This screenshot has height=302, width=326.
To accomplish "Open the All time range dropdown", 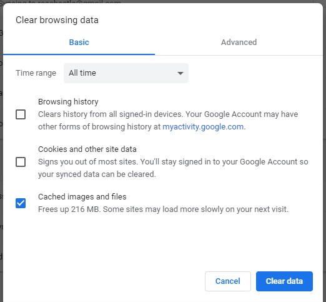I will [x=126, y=73].
